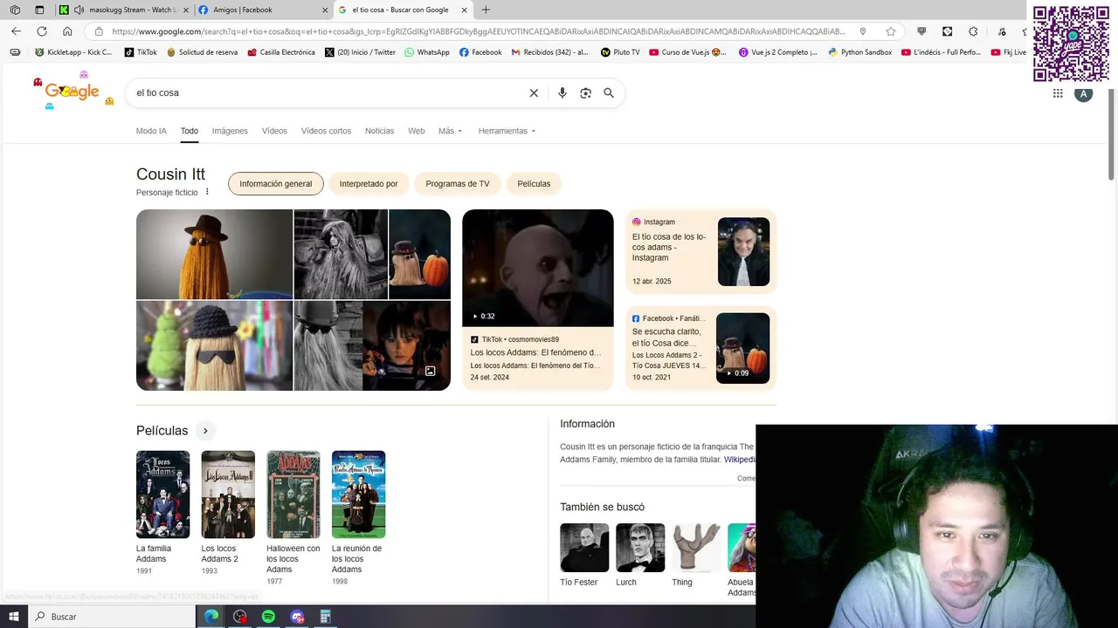Open La reunión de los locos Addams poster
This screenshot has height=628, width=1118.
[358, 495]
